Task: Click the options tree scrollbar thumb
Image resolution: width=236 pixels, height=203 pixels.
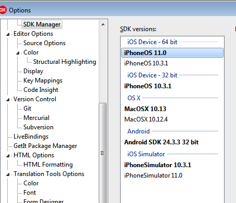Action: 103,153
